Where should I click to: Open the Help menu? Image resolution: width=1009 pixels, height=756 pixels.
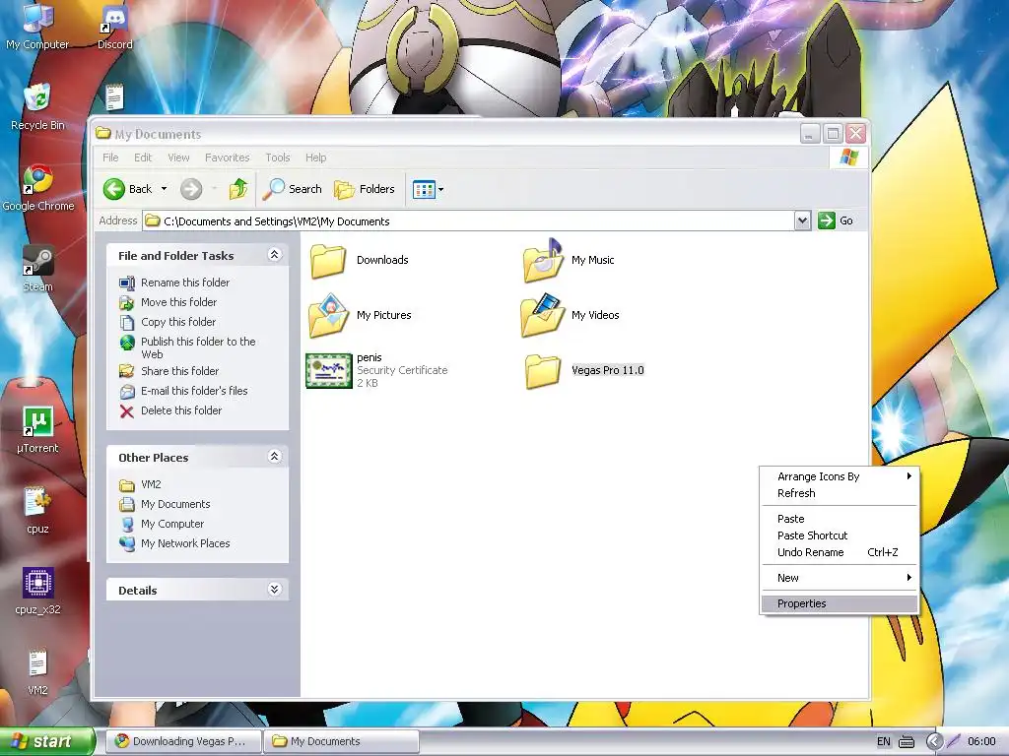pos(315,157)
